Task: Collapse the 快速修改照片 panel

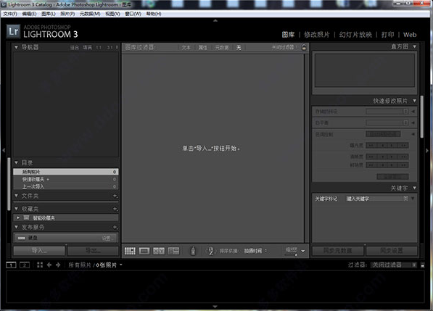Action: [414, 101]
